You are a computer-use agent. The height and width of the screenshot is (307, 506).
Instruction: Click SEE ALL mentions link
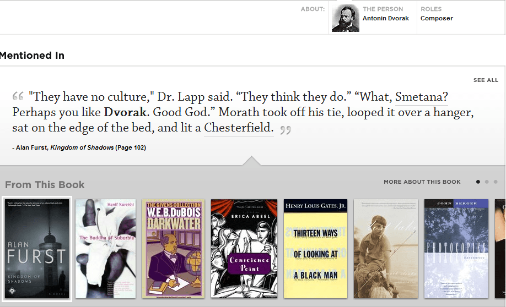coord(486,80)
